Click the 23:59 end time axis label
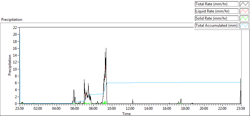The image size is (250, 116). [x=241, y=109]
